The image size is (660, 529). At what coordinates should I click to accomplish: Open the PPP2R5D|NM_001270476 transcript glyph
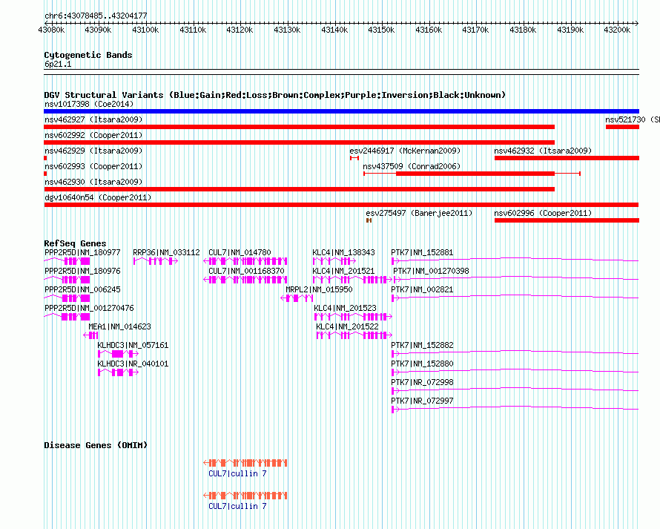(x=67, y=317)
